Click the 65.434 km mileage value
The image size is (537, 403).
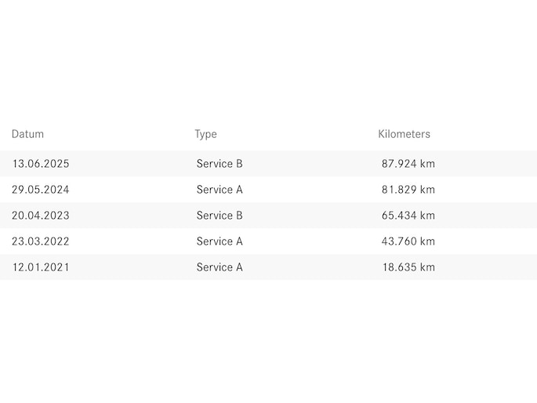point(408,216)
